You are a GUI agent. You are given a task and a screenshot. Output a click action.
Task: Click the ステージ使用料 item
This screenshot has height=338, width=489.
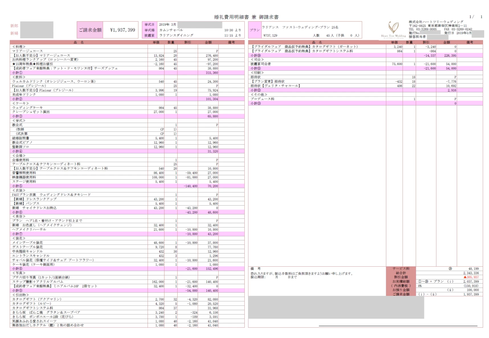tap(24, 182)
